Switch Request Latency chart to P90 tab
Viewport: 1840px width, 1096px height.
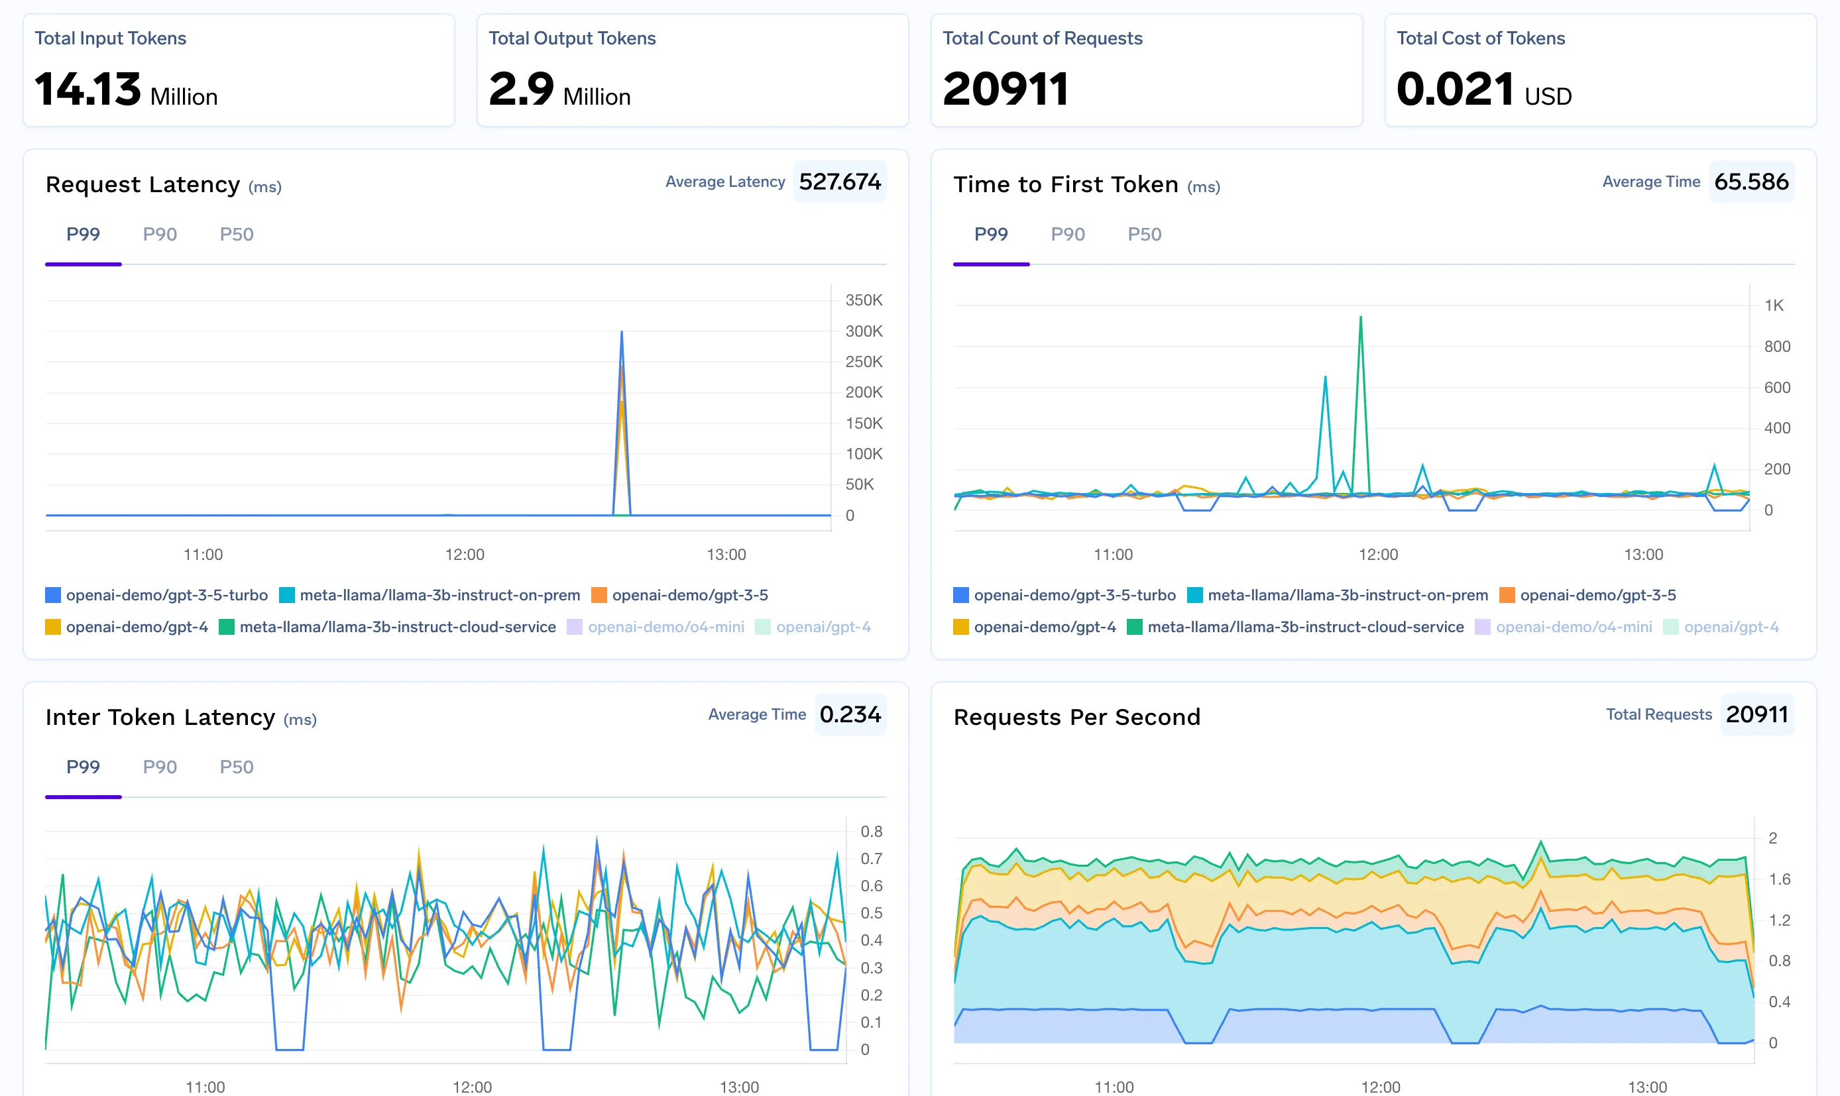160,235
